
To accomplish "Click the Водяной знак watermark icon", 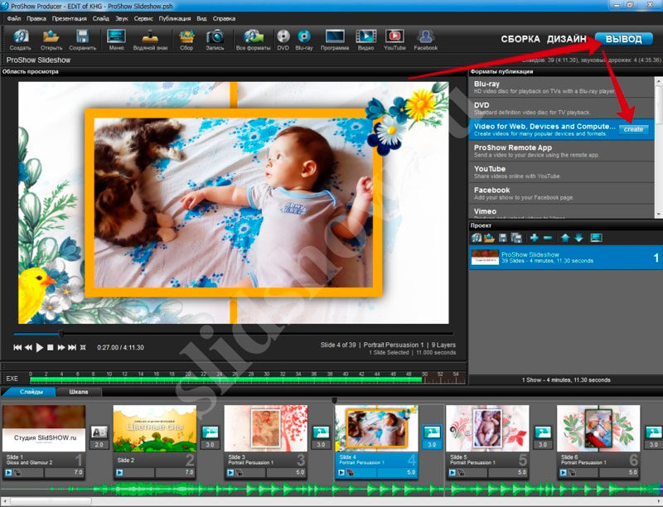I will (x=150, y=39).
